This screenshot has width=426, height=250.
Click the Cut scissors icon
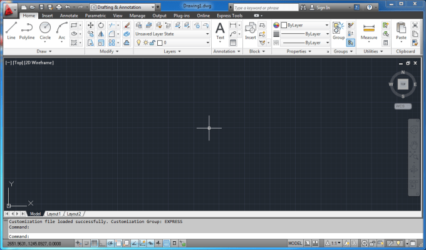coord(415,25)
